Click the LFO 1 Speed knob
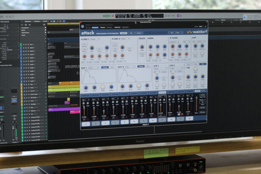Screen dimensions: 261x174 [157, 78]
